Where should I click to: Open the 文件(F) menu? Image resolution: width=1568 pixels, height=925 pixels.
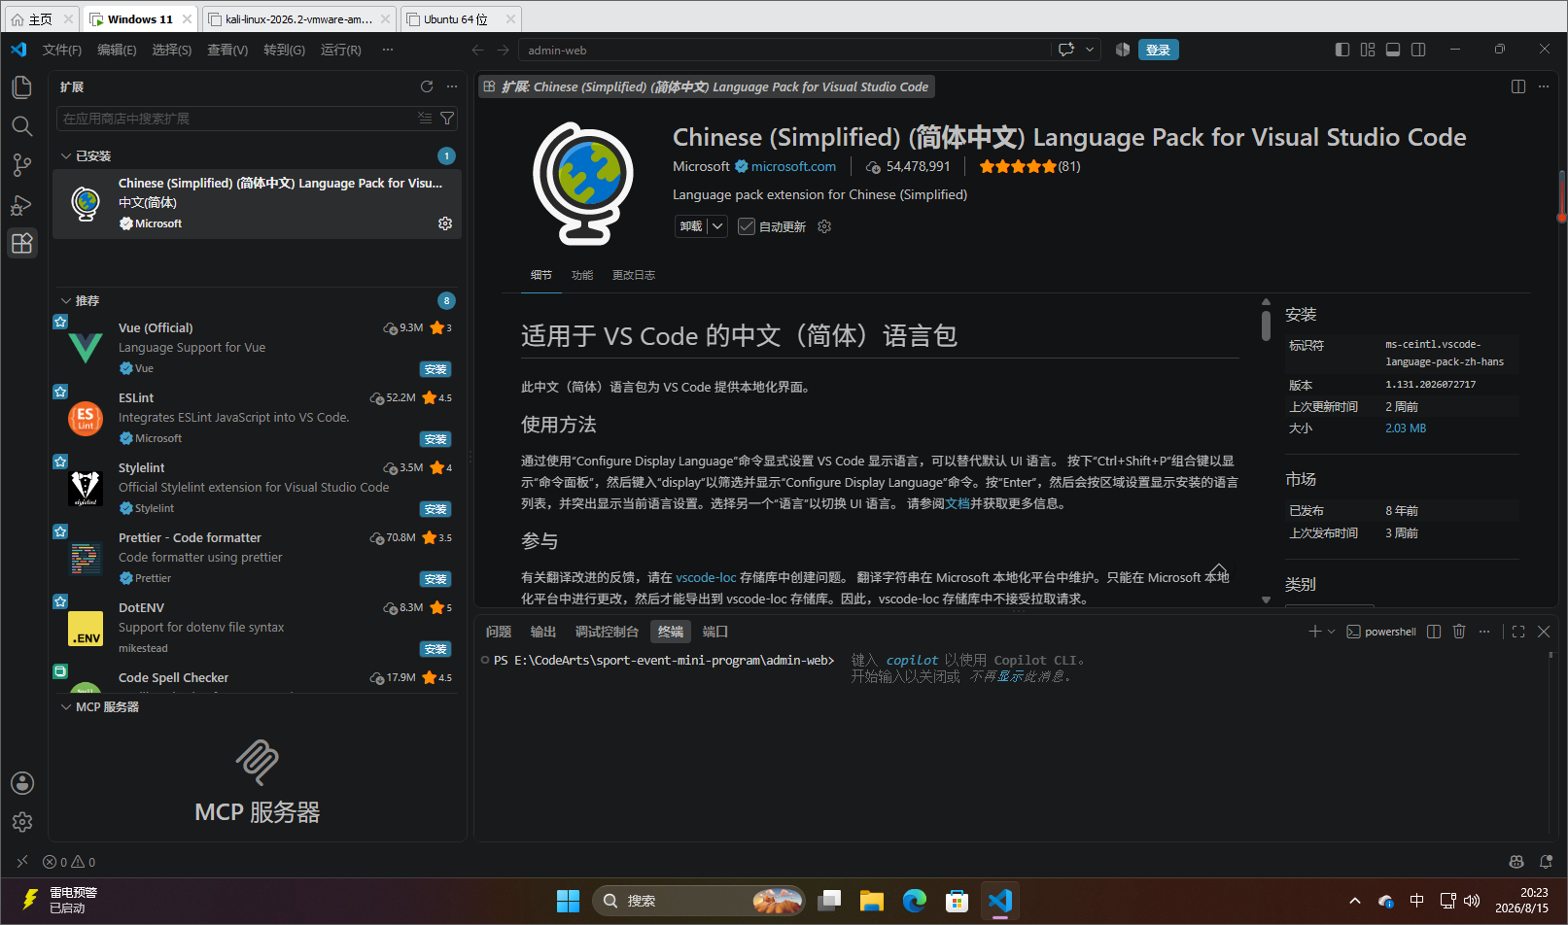[62, 50]
